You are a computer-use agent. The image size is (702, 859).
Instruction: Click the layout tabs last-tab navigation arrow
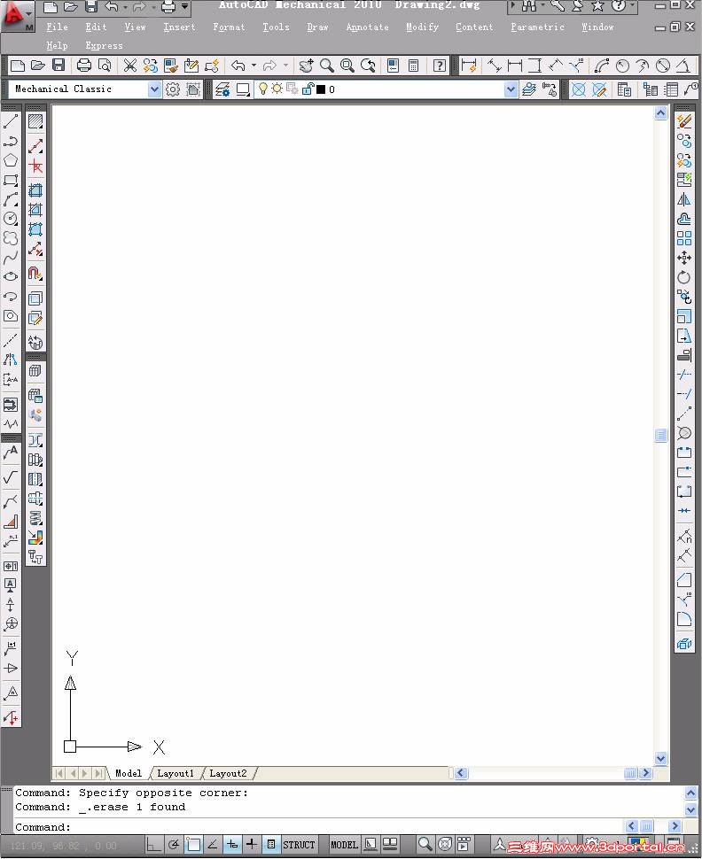click(x=98, y=773)
